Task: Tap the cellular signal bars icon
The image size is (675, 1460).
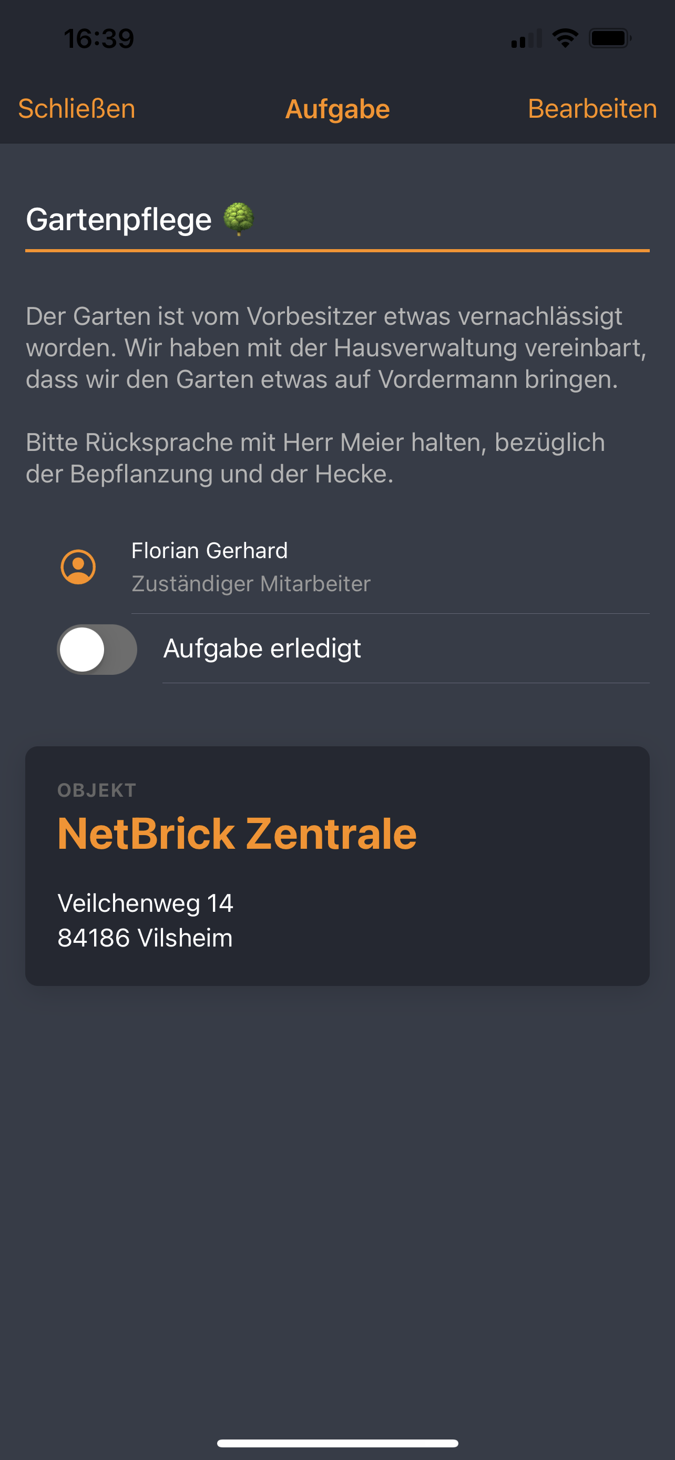Action: point(527,38)
